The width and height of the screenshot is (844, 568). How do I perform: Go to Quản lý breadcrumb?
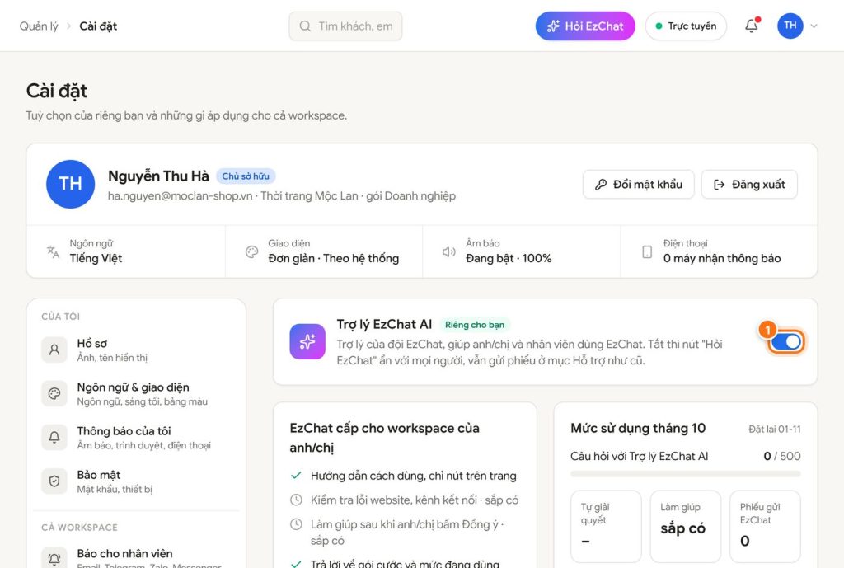click(39, 26)
